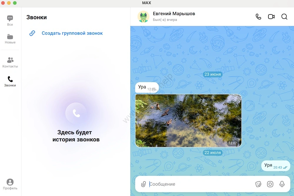This screenshot has height=196, width=294.
Task: Click the Евгений Марышов contact name
Action: pos(174,14)
